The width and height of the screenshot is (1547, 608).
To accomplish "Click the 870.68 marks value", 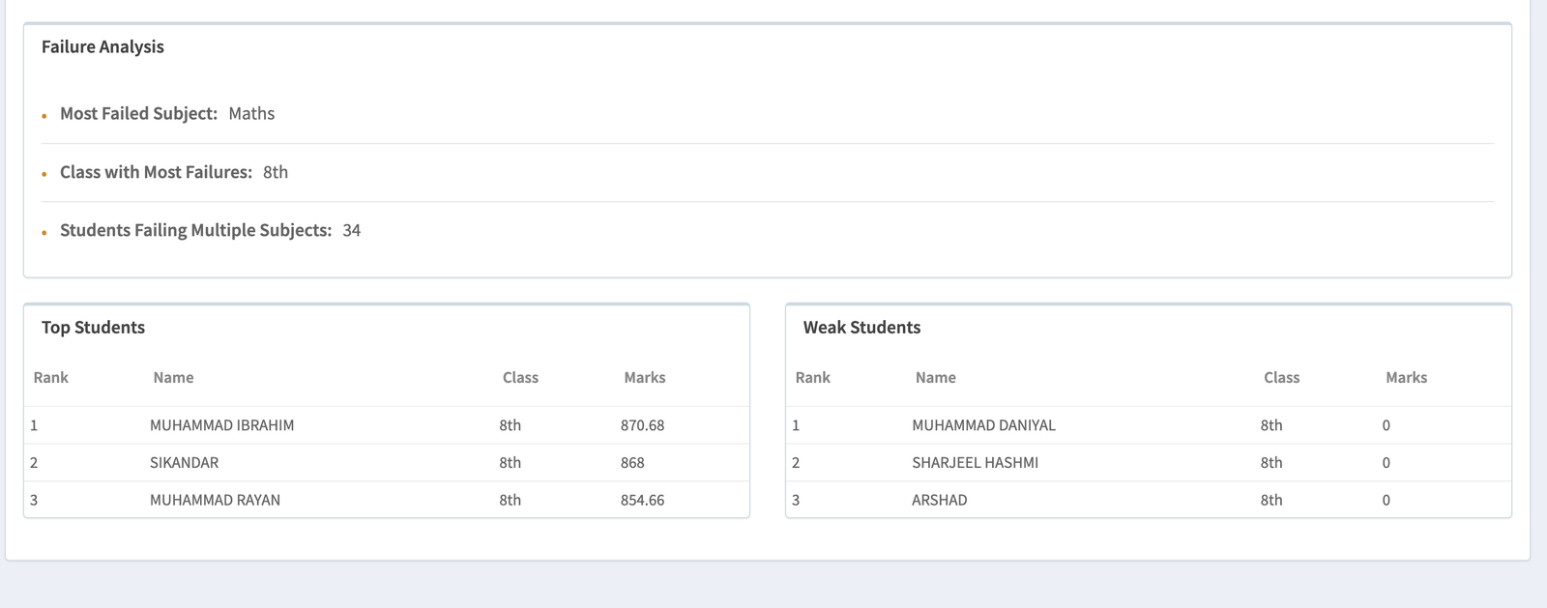I will point(642,425).
